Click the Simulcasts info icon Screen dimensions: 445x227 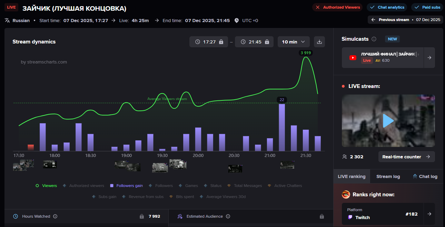pos(374,39)
